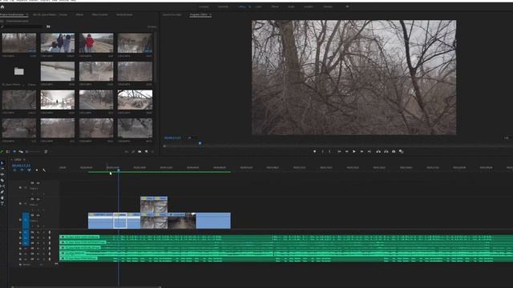Switch to the Assembly workspace
This screenshot has width=513, height=288.
pos(223,6)
